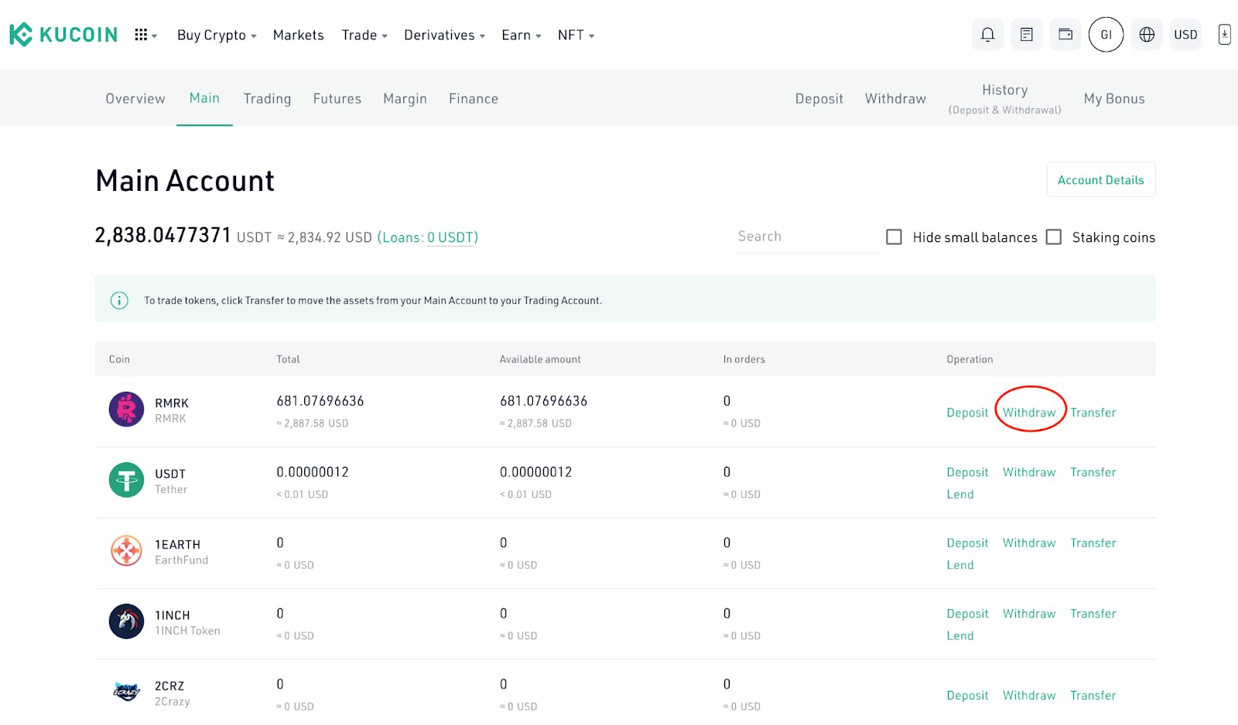Click the USDT Tether coin logo
The width and height of the screenshot is (1238, 725).
click(x=126, y=480)
